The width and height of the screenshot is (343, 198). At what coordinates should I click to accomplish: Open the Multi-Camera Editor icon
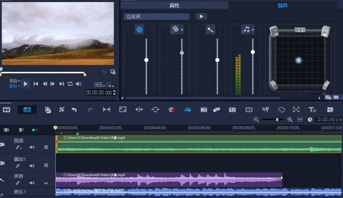249,110
